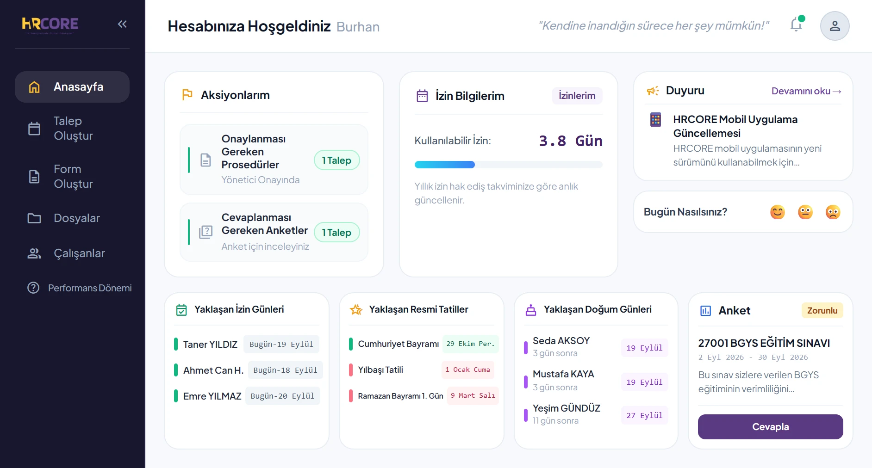Click the Talep Oluştur calendar icon
Viewport: 872px width, 468px height.
pyautogui.click(x=34, y=129)
